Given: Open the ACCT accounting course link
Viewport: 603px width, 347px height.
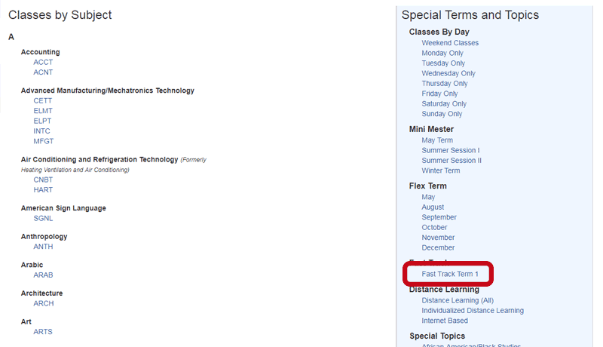Looking at the screenshot, I should click(x=43, y=63).
